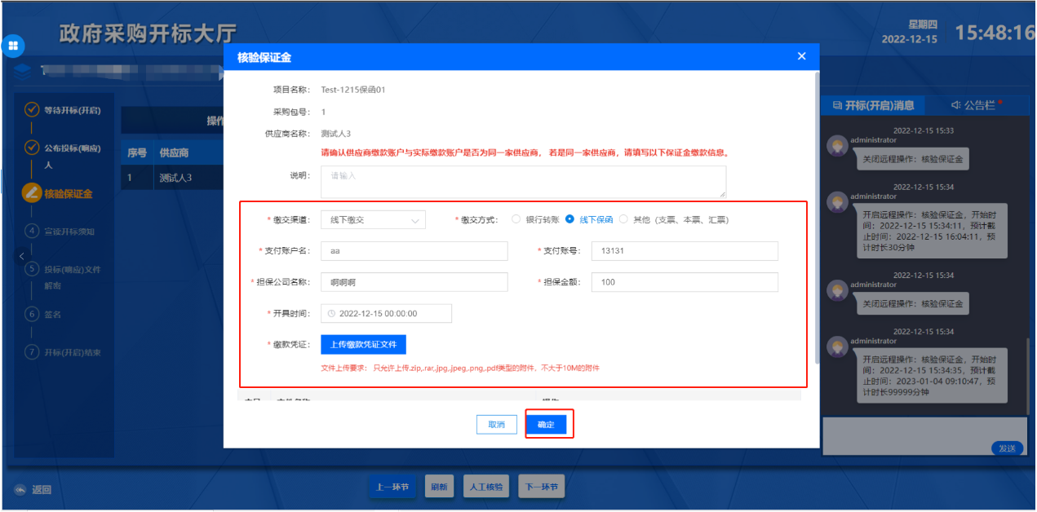Image resolution: width=1037 pixels, height=512 pixels.
Task: Open the 缴交渠道 dropdown
Action: tap(373, 220)
